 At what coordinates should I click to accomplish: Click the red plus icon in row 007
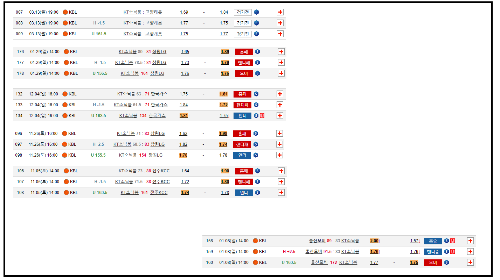tap(280, 12)
